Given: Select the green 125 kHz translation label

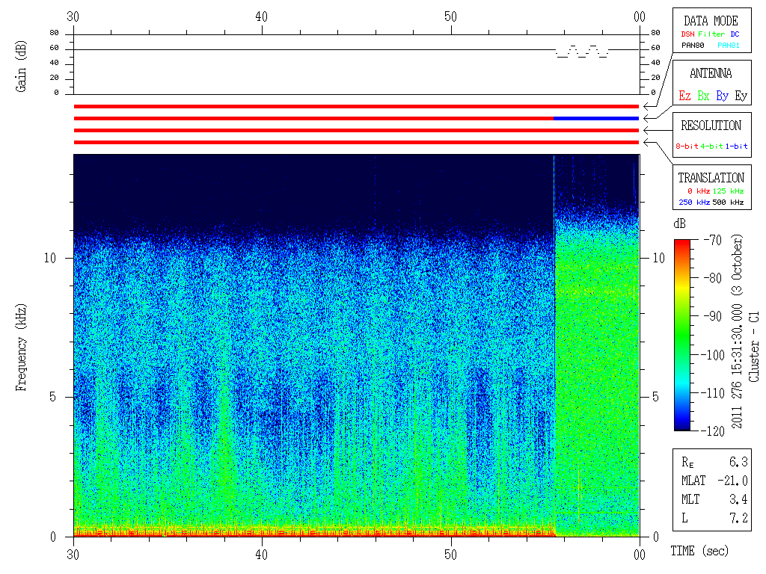Looking at the screenshot, I should [728, 191].
